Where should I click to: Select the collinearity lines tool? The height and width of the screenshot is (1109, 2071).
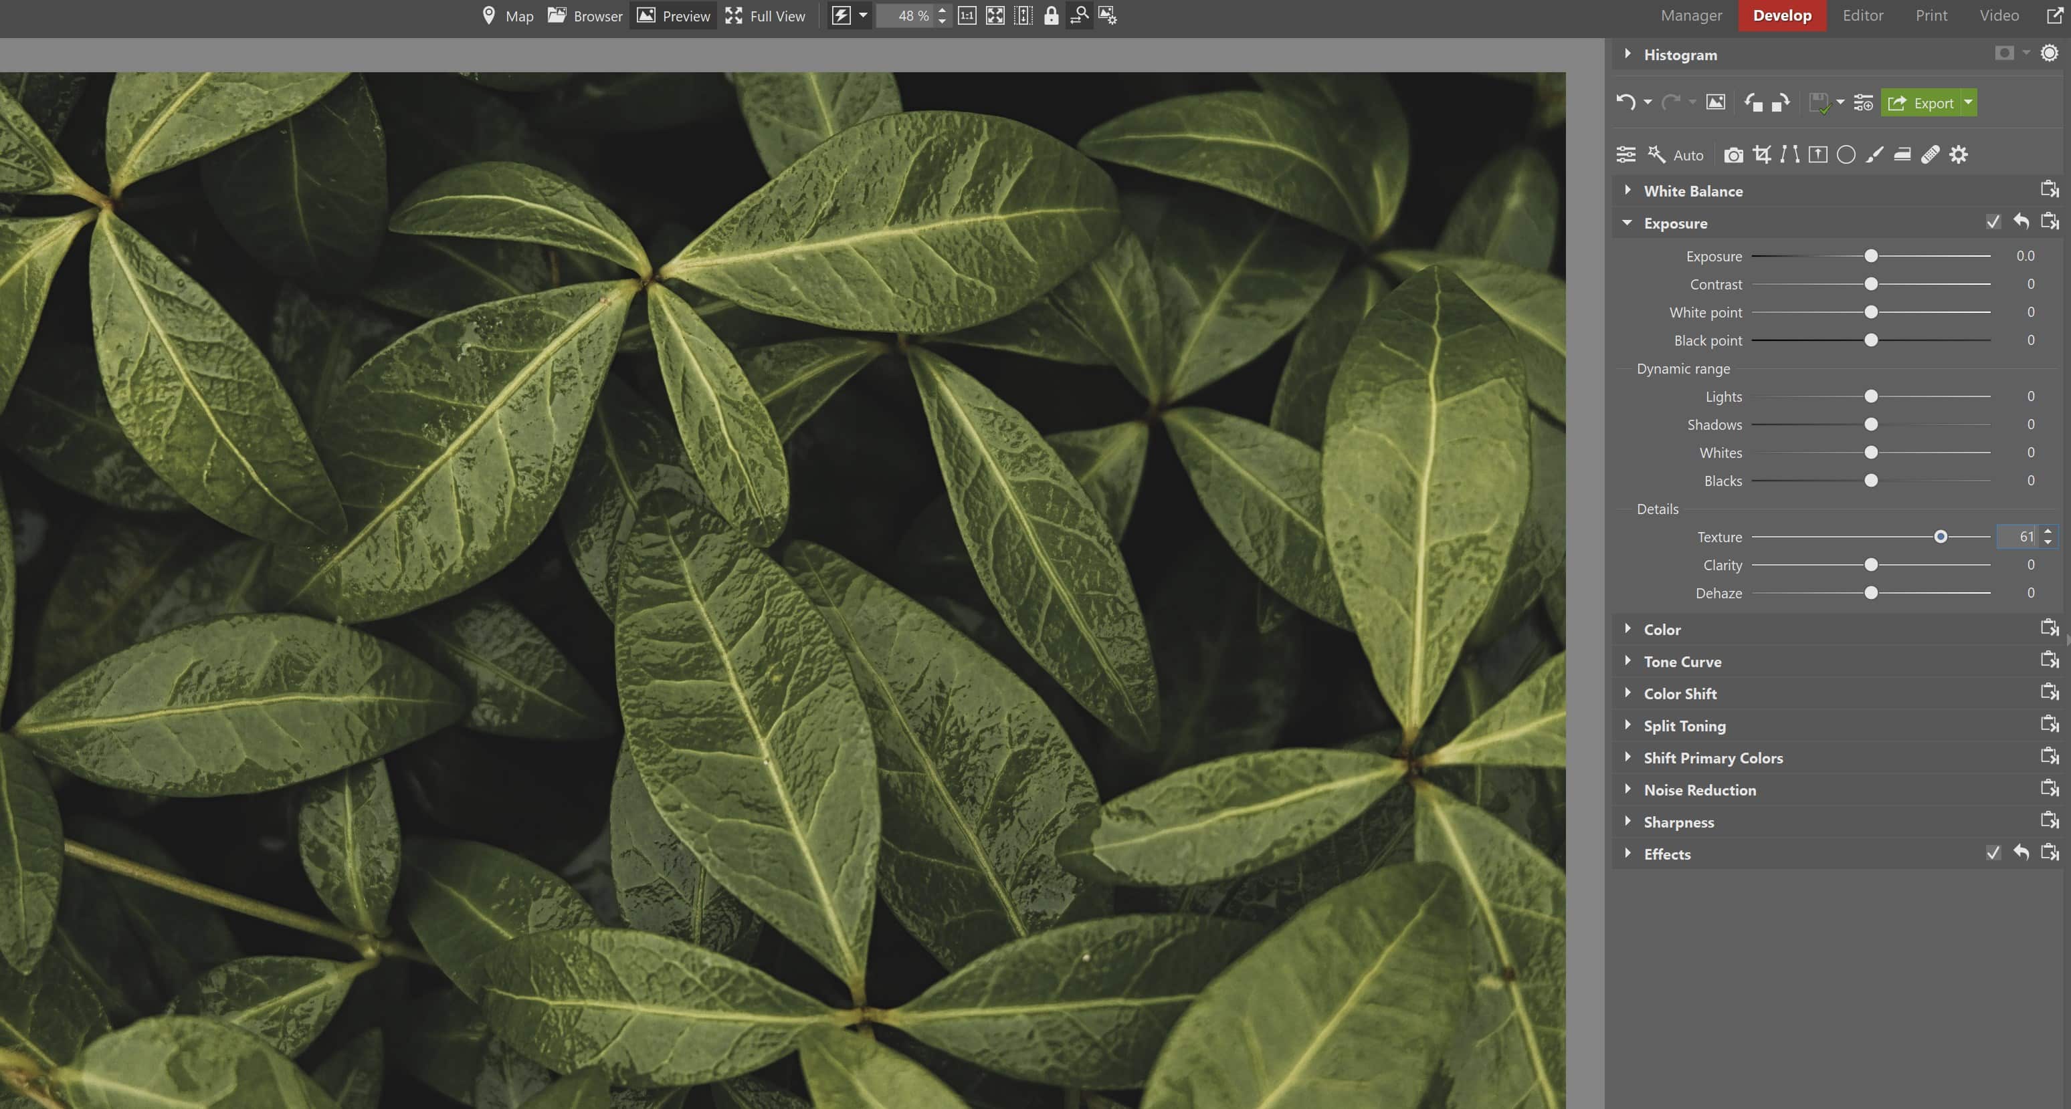[x=1789, y=154]
